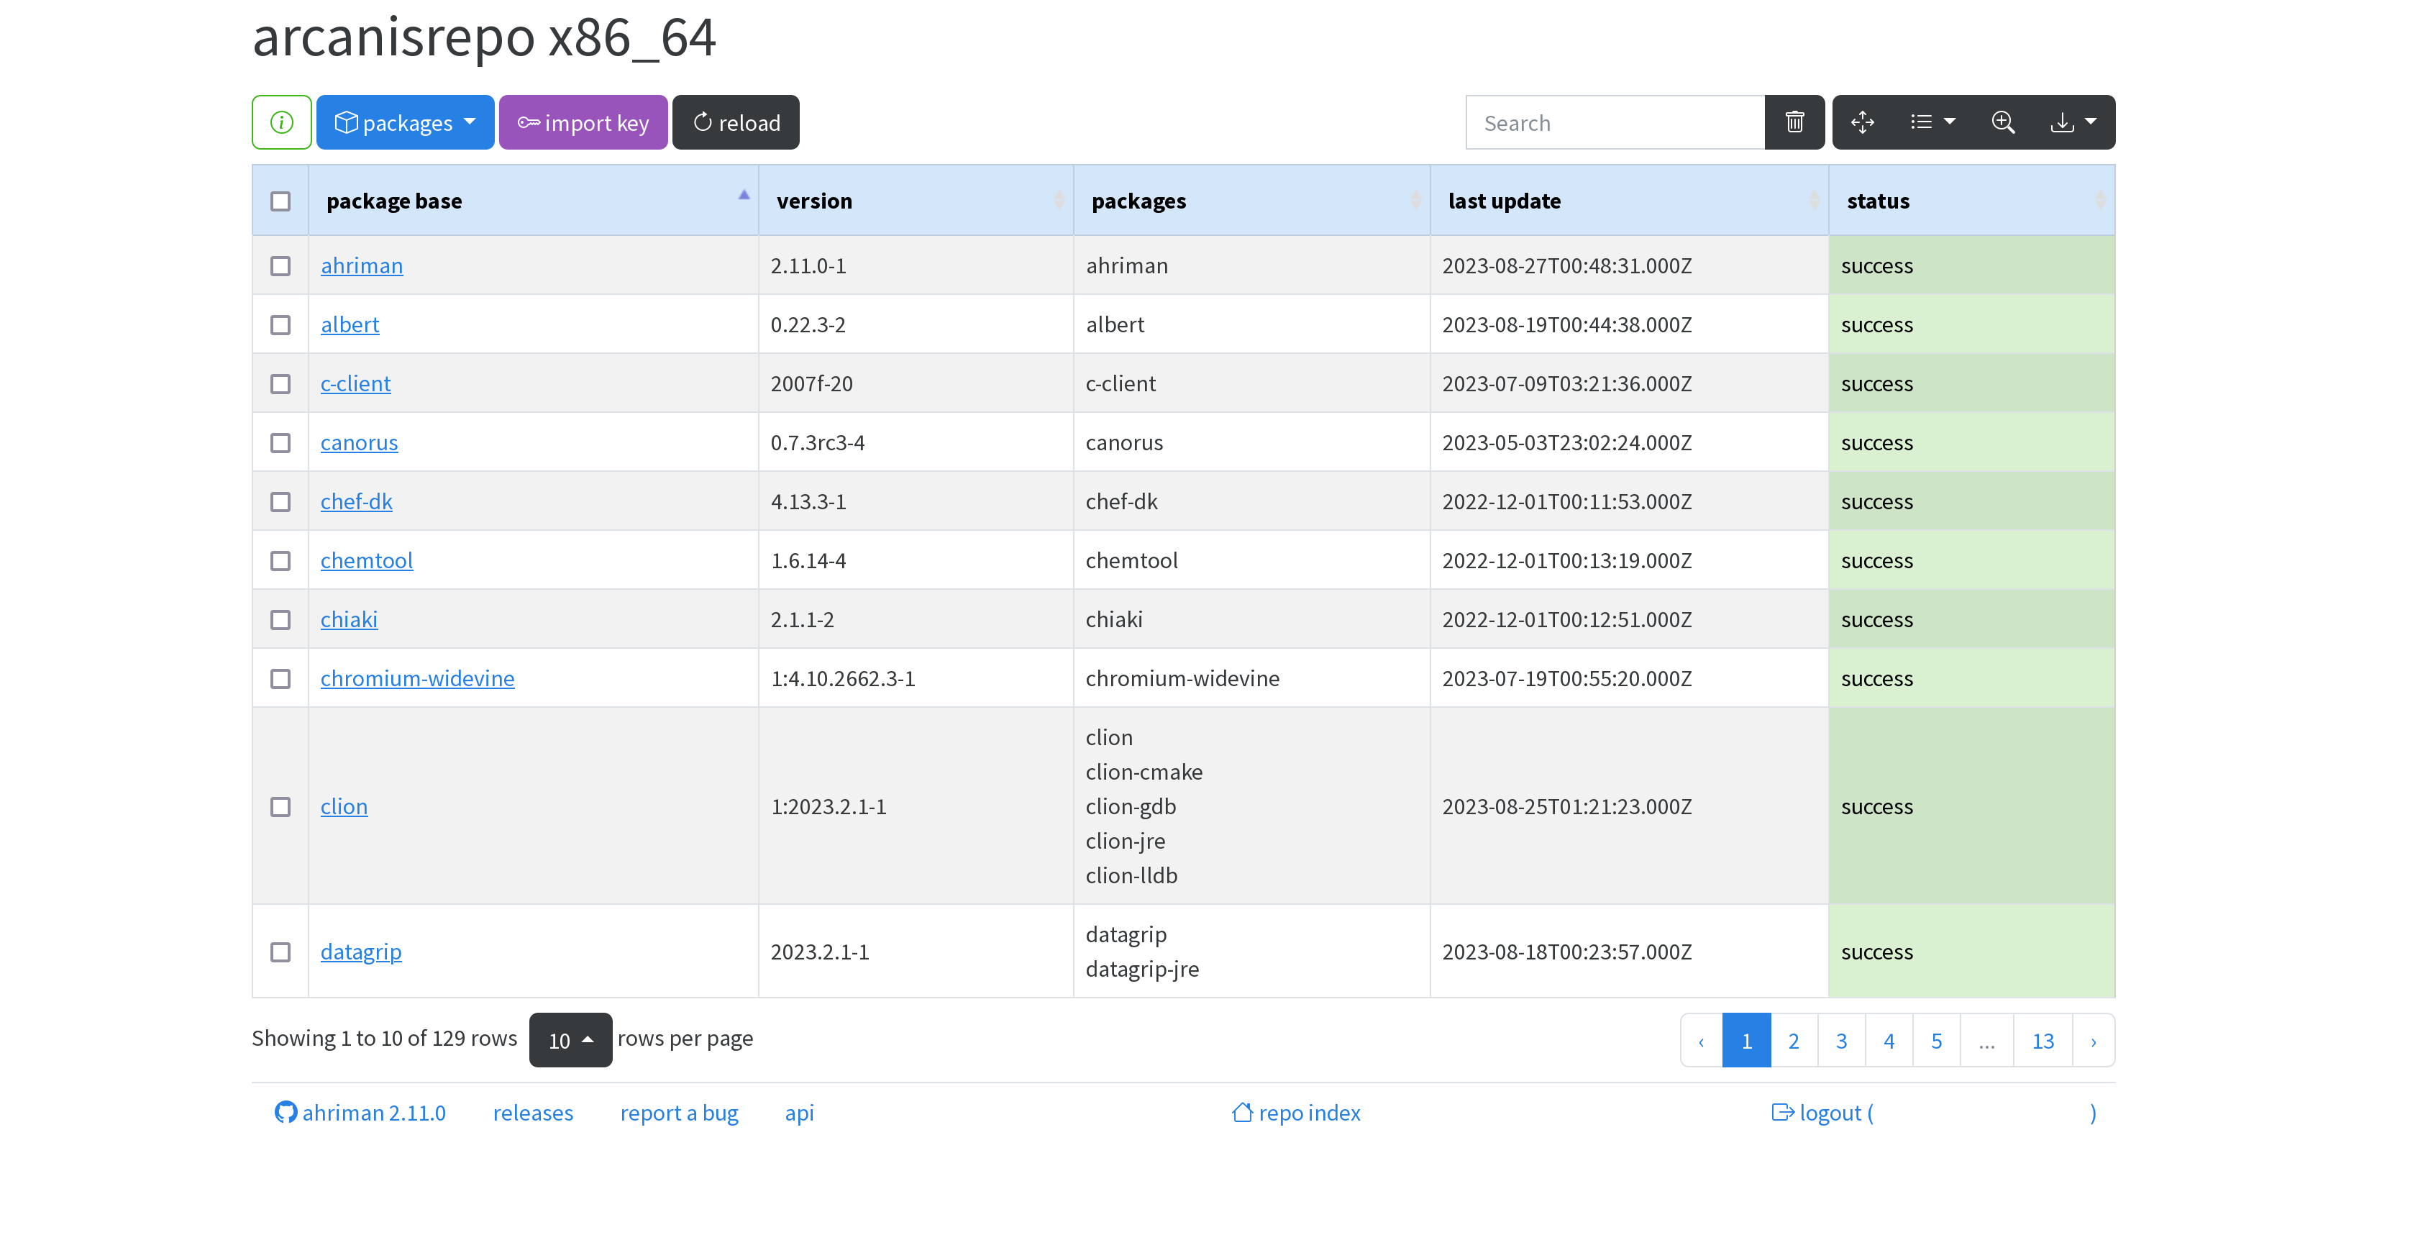Go to page 13 of results
The height and width of the screenshot is (1240, 2428).
(x=2043, y=1039)
